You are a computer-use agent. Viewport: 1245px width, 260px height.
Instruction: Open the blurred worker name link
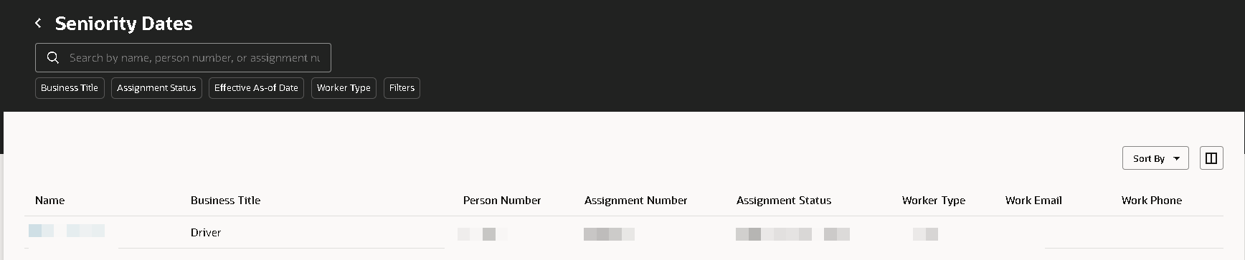(67, 231)
